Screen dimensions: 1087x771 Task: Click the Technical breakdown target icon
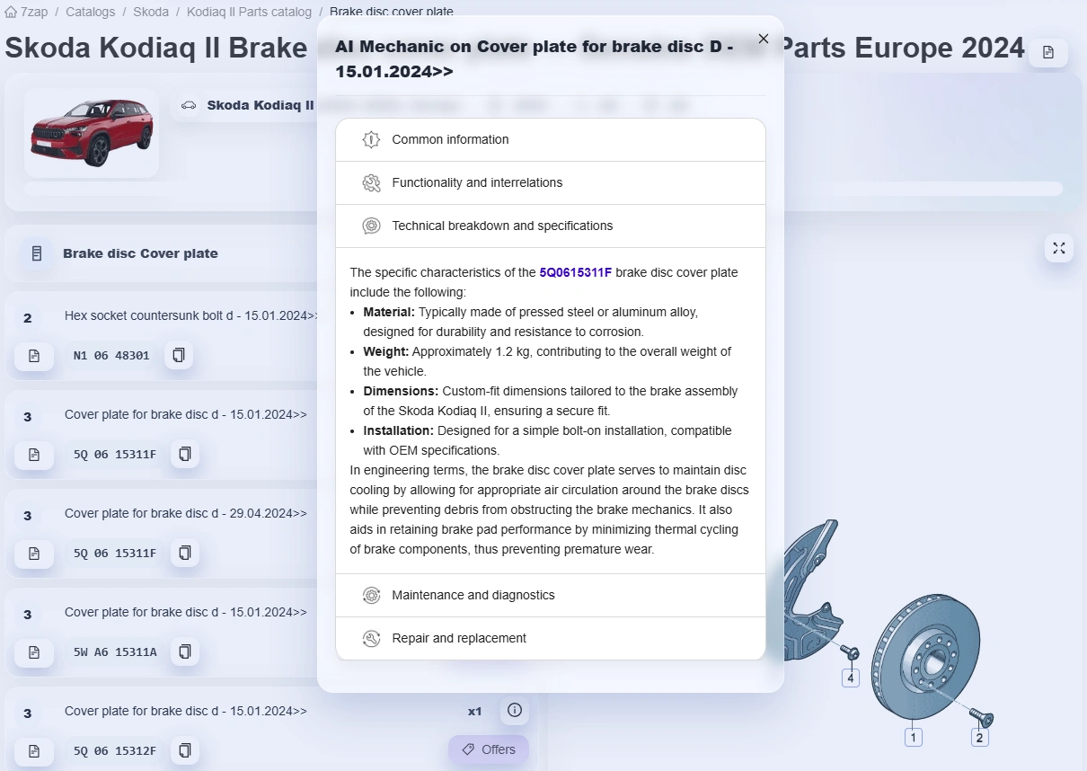tap(371, 226)
